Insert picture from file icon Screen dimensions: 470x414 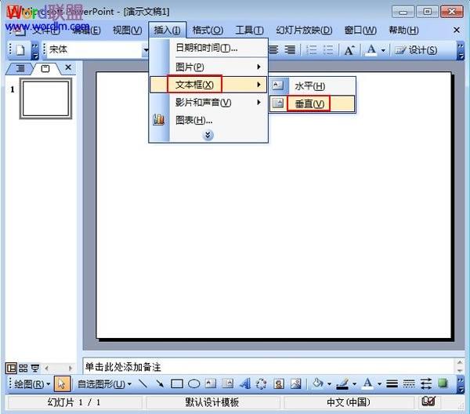(x=296, y=383)
